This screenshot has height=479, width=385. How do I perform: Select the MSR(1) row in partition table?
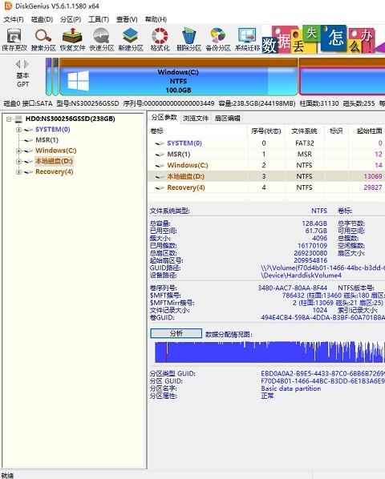266,155
